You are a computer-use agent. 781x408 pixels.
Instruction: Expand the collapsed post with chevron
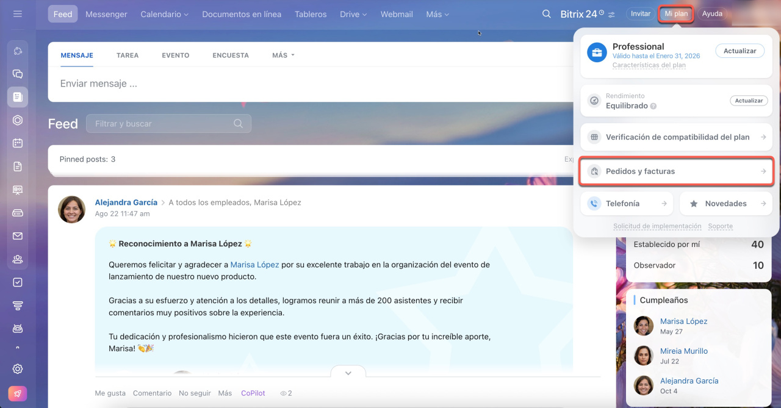point(348,373)
